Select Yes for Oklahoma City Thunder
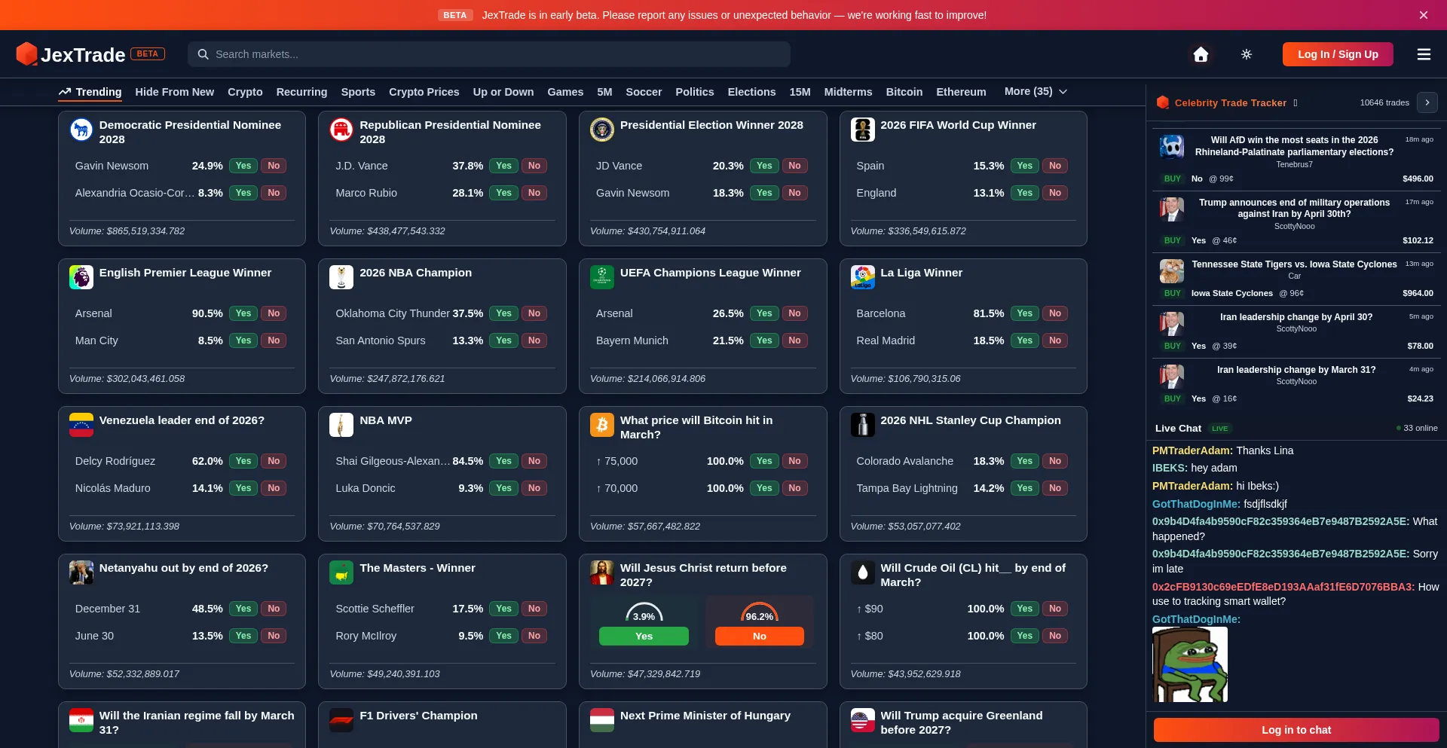 point(504,313)
